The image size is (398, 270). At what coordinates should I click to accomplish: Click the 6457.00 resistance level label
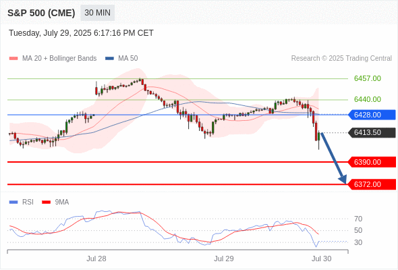[x=367, y=78]
